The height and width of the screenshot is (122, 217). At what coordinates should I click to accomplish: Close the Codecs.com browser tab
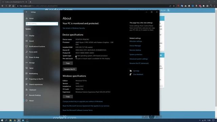(26, 2)
